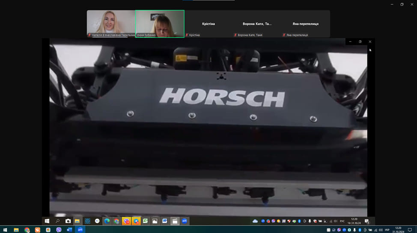
Task: Close the shared video player window
Action: pos(370,42)
